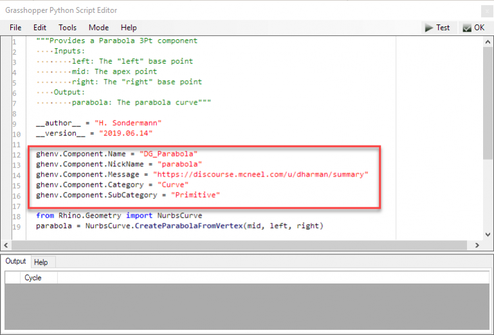
Task: Click the checkmark icon beside OK
Action: coord(467,28)
